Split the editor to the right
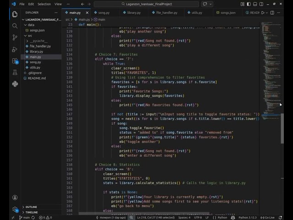The height and width of the screenshot is (220, 293). coord(272,12)
